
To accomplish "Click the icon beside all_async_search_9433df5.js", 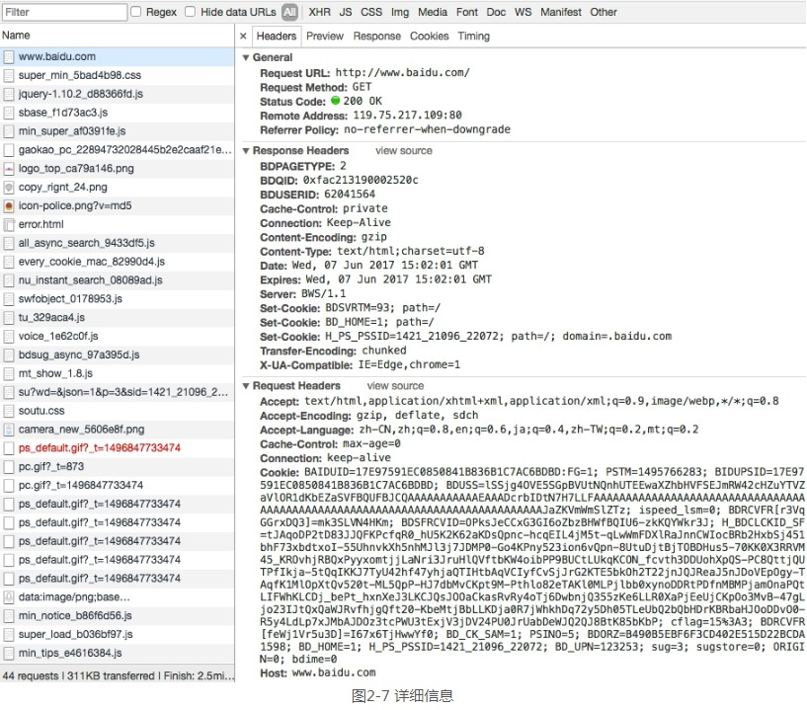I will tap(9, 243).
